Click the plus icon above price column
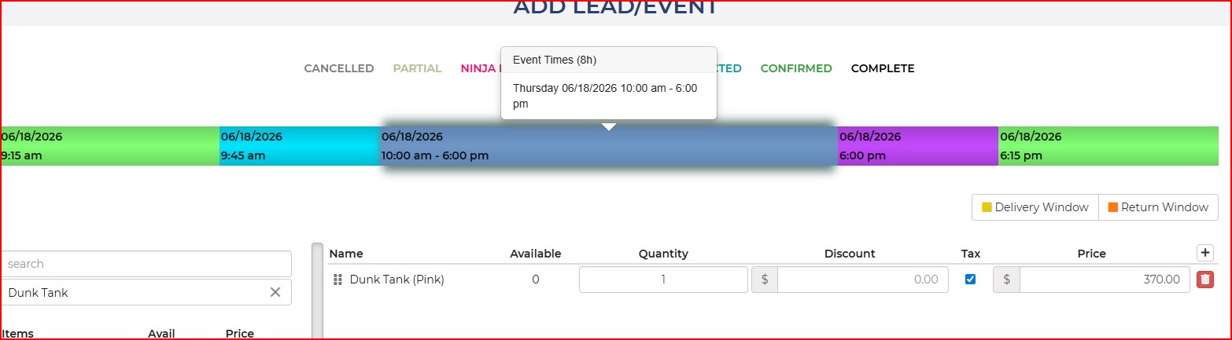The image size is (1232, 340). [1204, 253]
